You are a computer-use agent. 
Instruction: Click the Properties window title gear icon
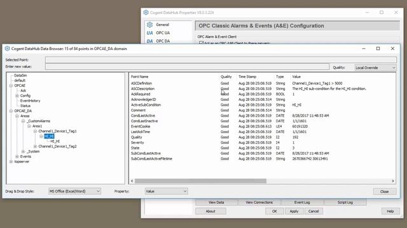click(146, 13)
